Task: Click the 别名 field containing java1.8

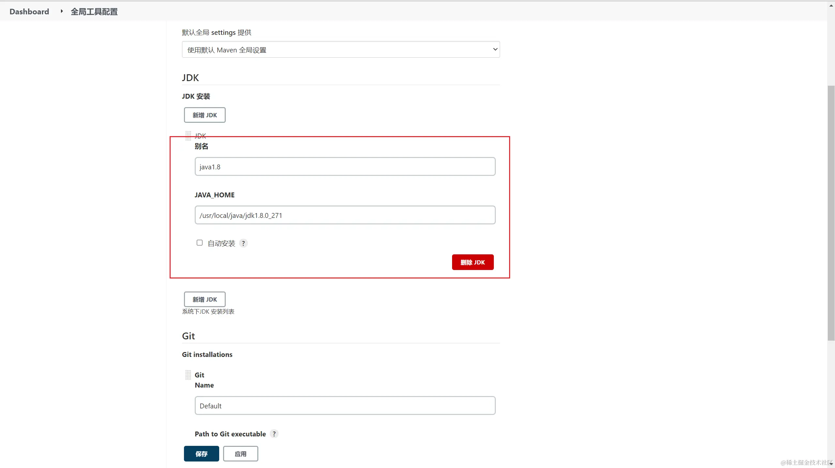Action: 345,167
